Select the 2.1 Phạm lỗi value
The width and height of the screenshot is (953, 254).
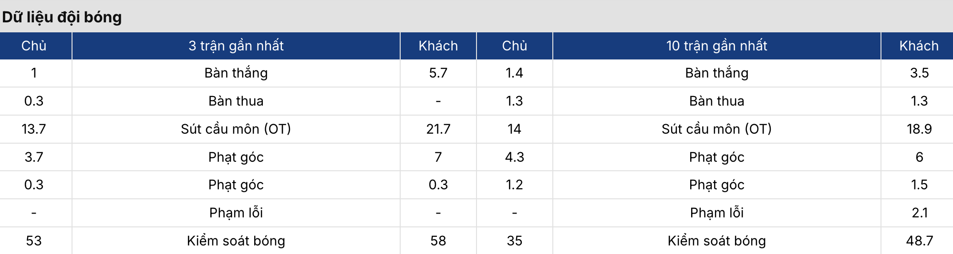pyautogui.click(x=919, y=213)
